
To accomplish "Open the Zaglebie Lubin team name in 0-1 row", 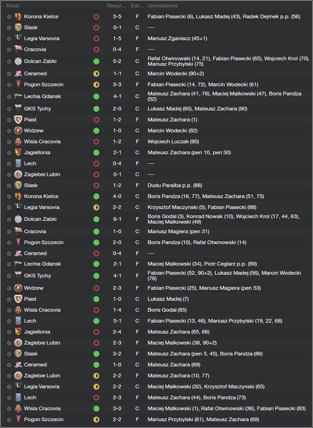I will pyautogui.click(x=42, y=174).
